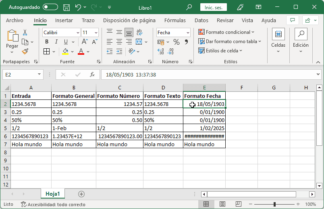The height and width of the screenshot is (209, 324).
Task: Open the Fórmulas ribbon tab
Action: pyautogui.click(x=175, y=20)
